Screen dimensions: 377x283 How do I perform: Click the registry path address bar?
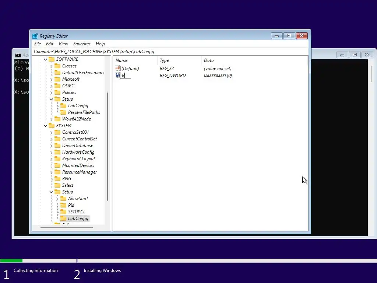click(170, 52)
